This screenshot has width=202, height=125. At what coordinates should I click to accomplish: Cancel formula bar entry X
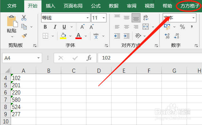click(x=61, y=58)
